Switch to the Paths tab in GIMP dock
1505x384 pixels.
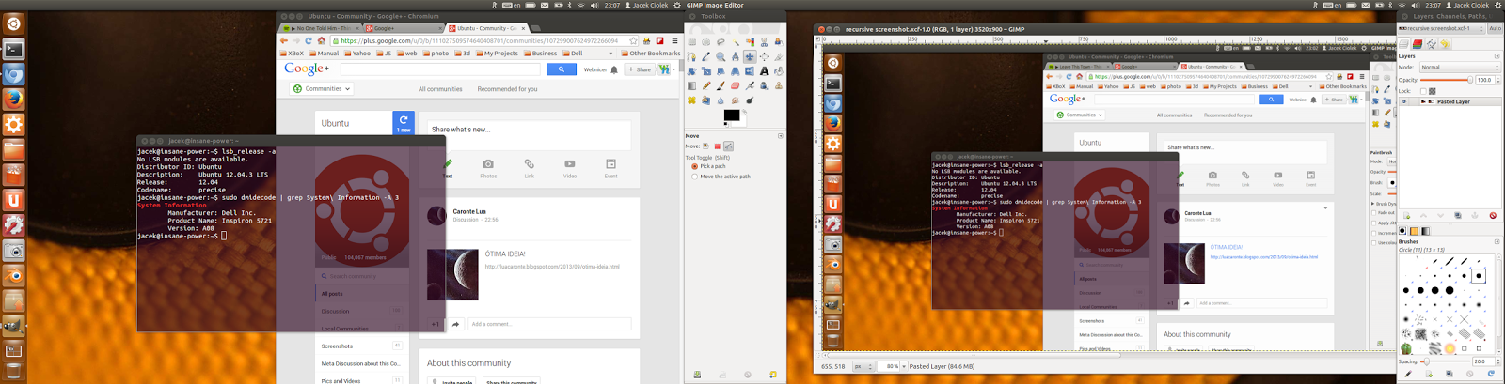click(1432, 44)
